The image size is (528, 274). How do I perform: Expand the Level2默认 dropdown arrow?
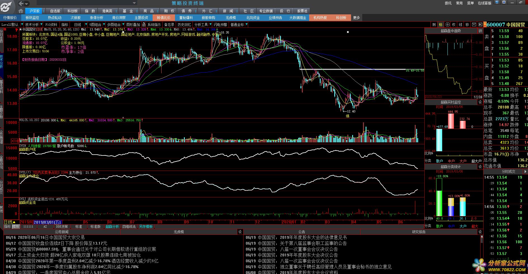coord(22,25)
